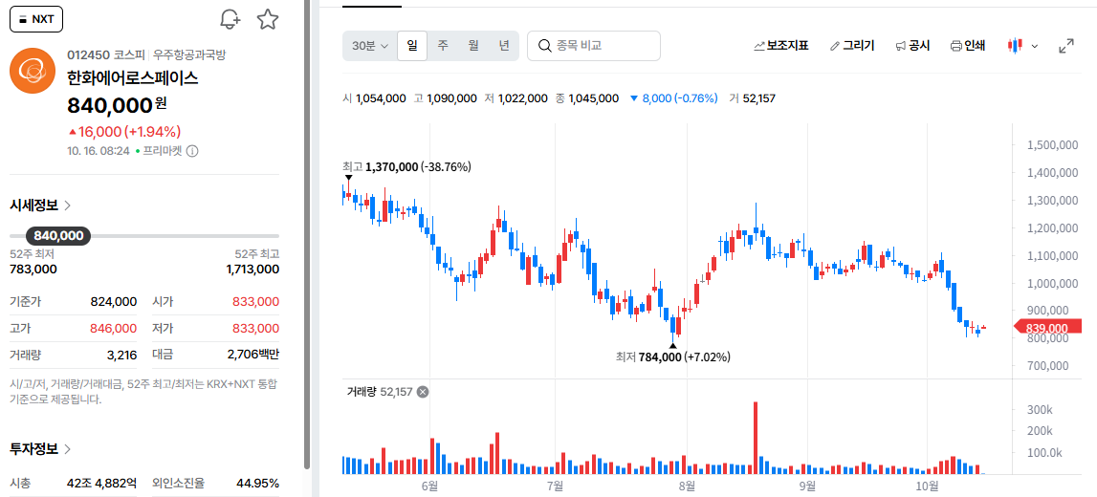1097x497 pixels.
Task: Click the NXT exchange badge
Action: coord(36,19)
